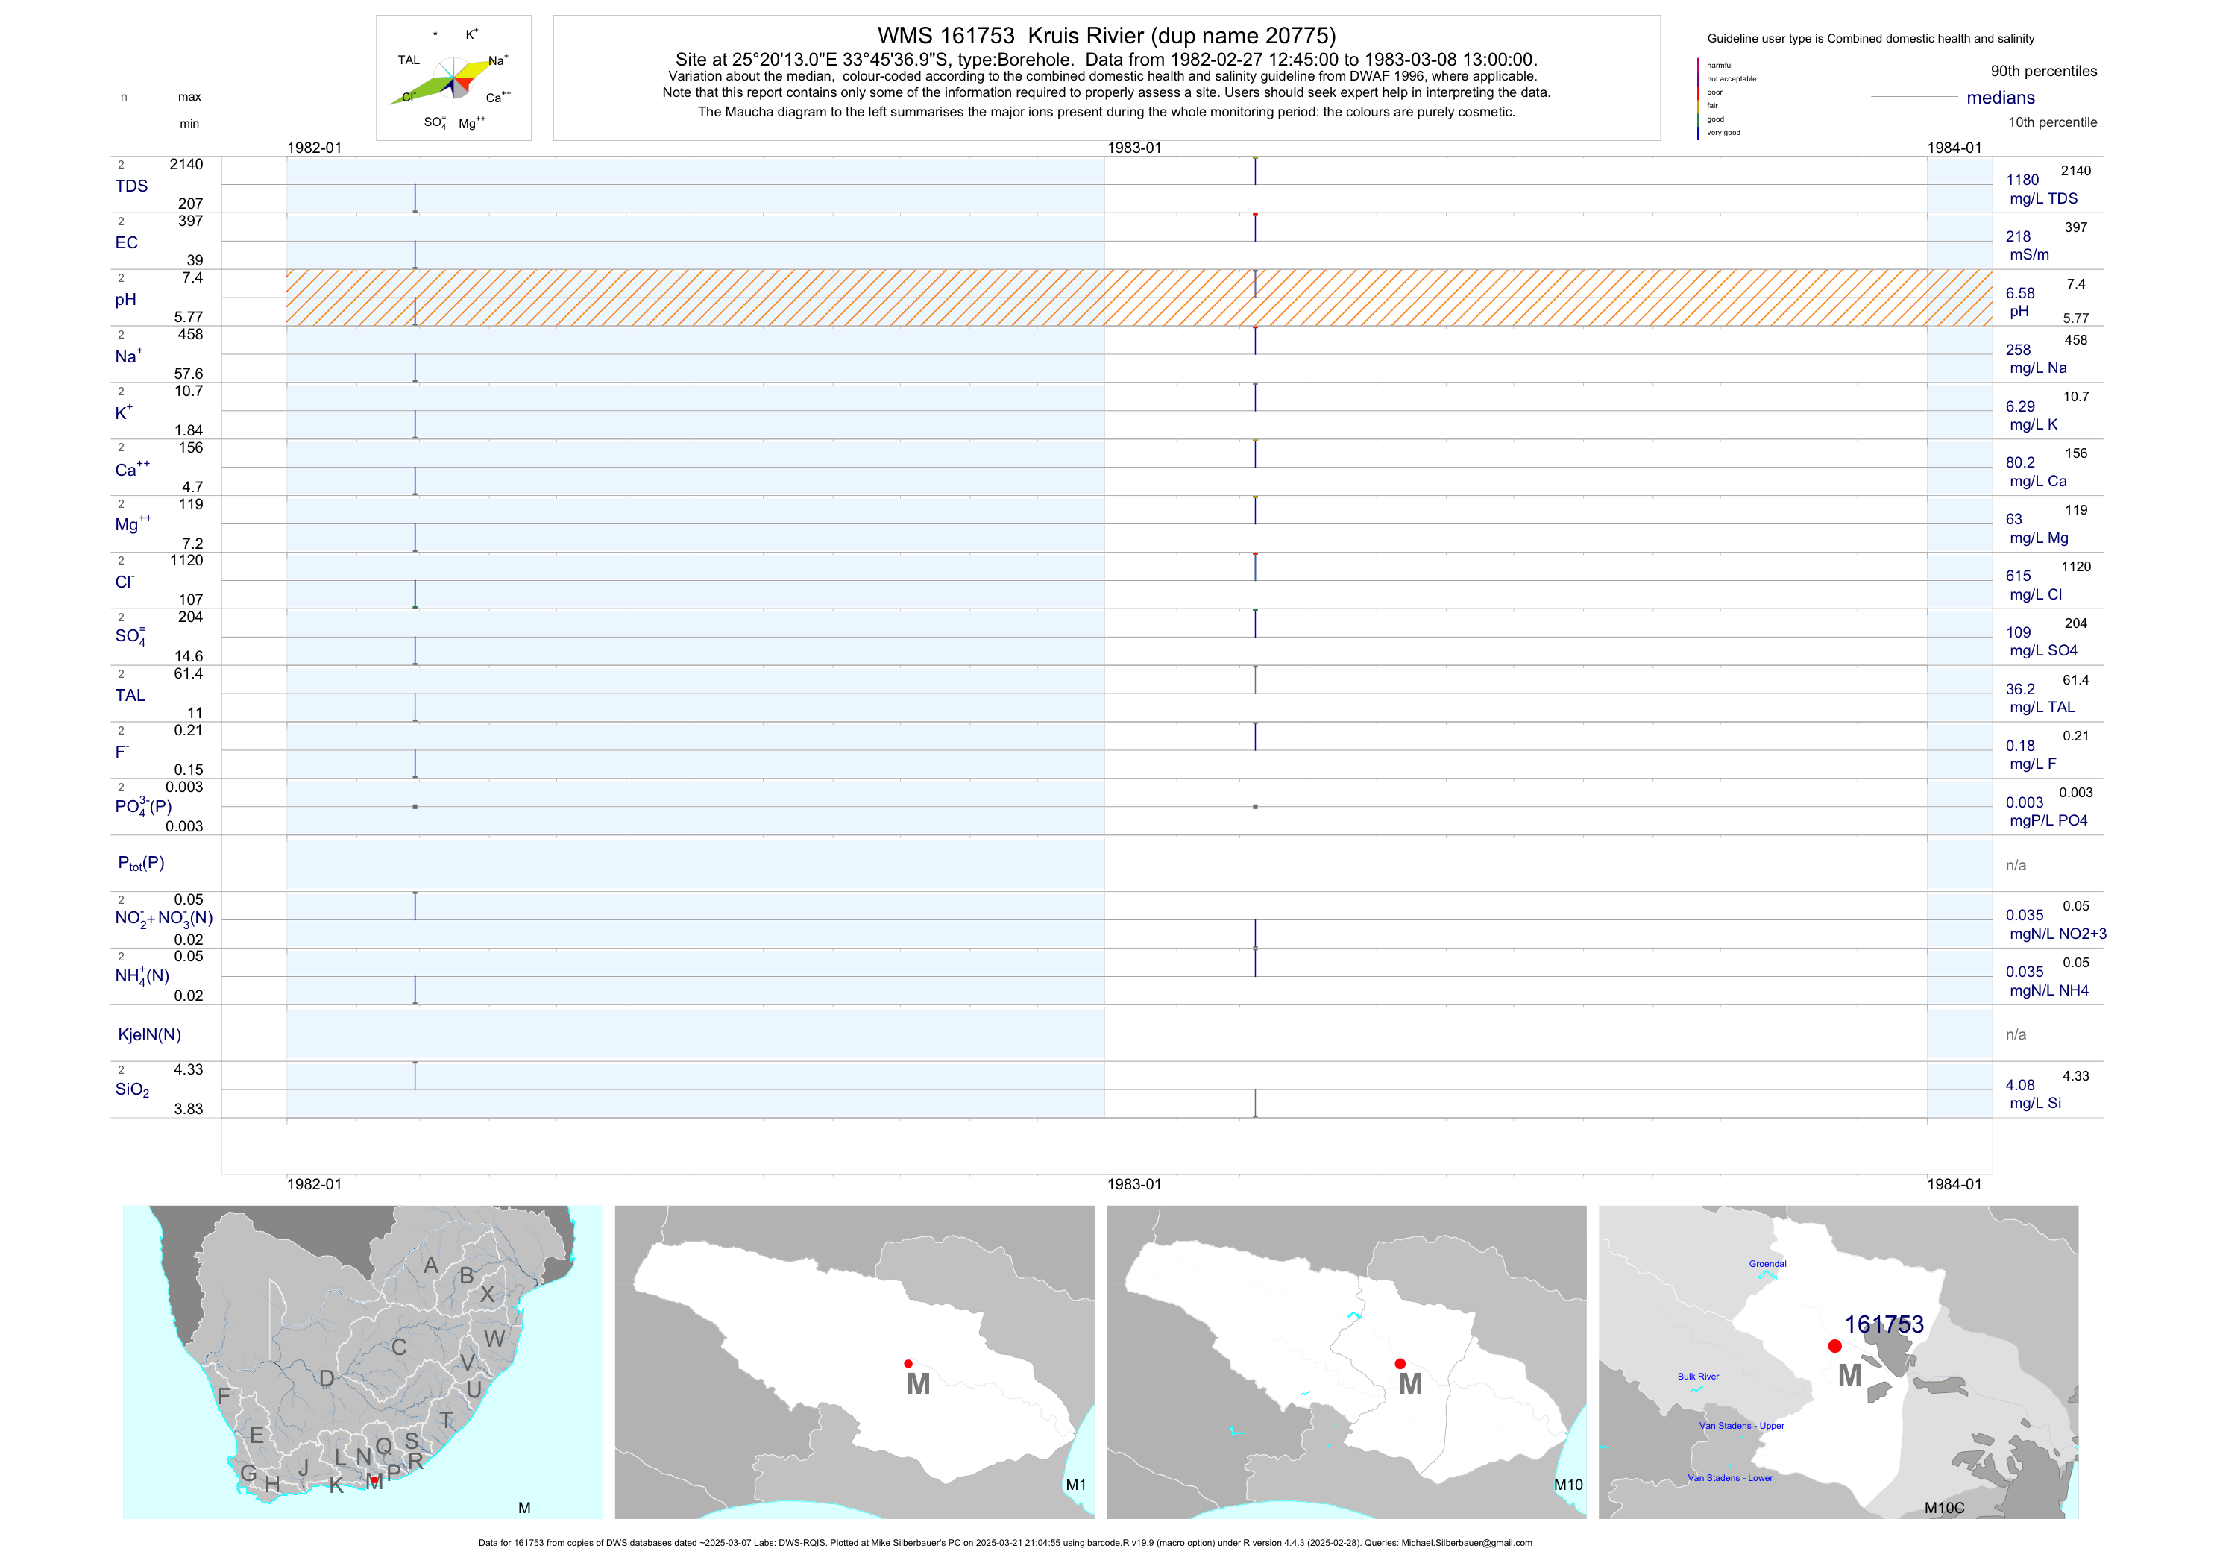Click the Maucha ion diagram
Image resolution: width=2214 pixels, height=1566 pixels.
(x=453, y=78)
